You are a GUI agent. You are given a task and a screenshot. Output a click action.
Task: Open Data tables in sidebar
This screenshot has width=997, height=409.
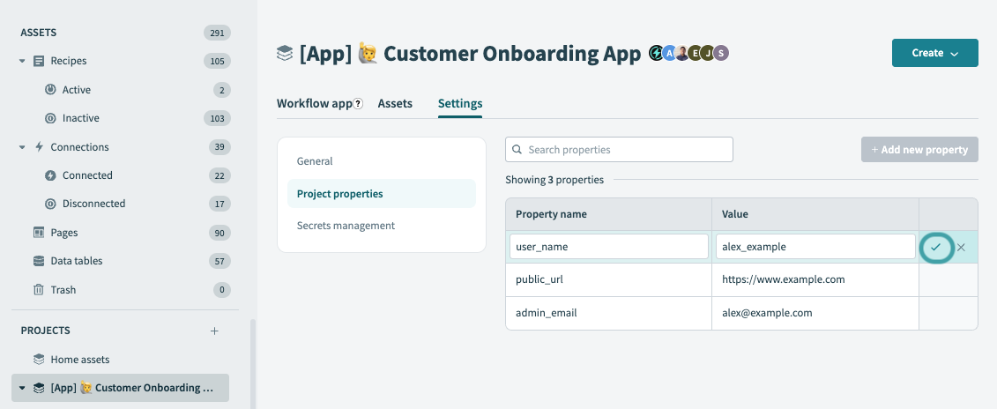click(x=76, y=261)
